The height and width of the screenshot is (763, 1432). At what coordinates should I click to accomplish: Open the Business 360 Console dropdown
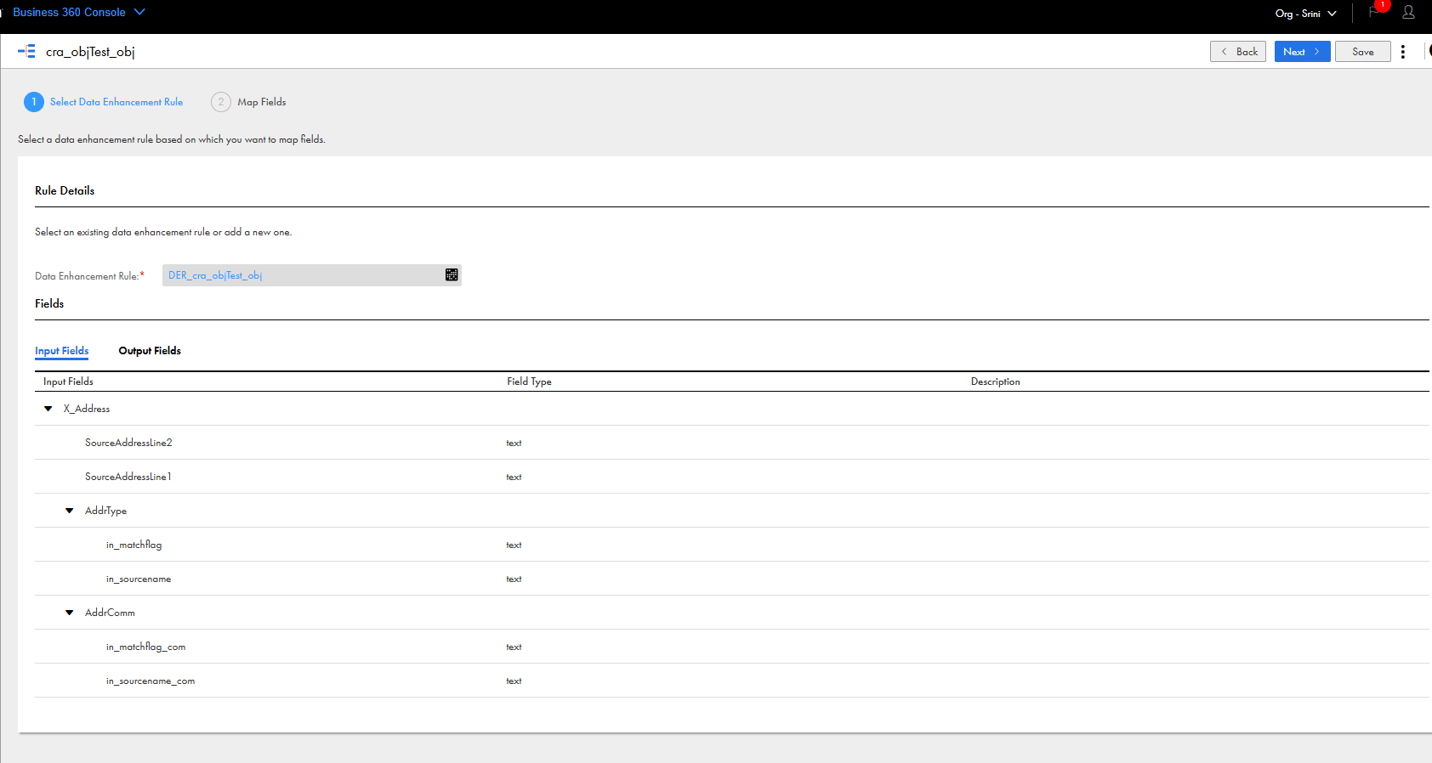tap(79, 12)
